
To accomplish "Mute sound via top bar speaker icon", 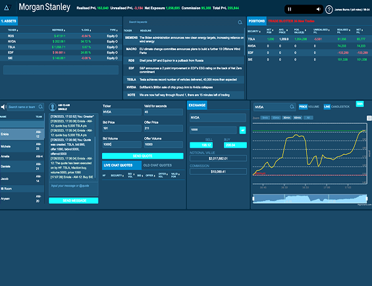I will click(x=319, y=9).
